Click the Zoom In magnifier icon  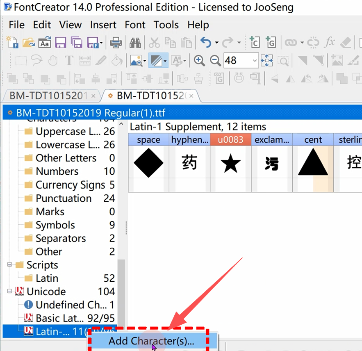tap(199, 61)
